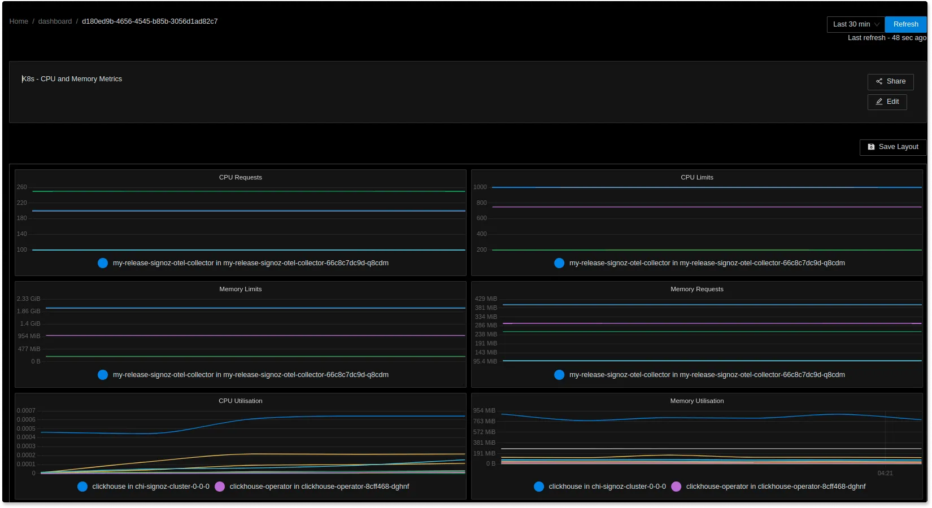Toggle the blue legend dot in the Memory Limits panel
Screen dimensions: 932x508
point(103,375)
